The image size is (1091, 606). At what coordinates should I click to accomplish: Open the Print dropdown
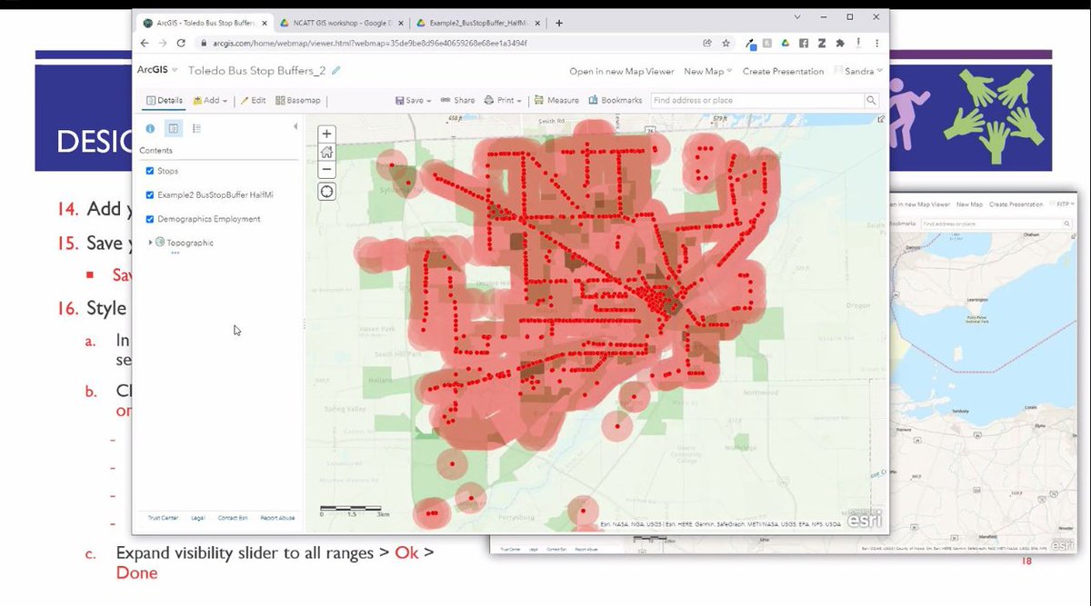pos(503,101)
